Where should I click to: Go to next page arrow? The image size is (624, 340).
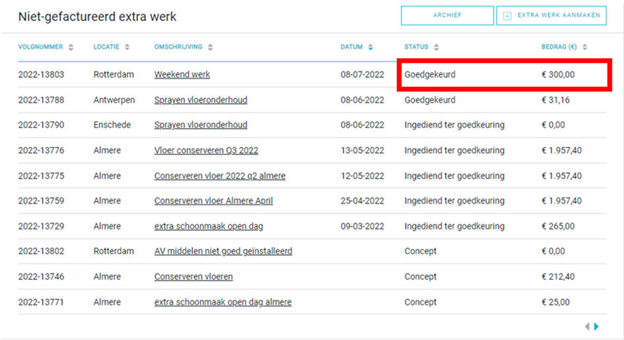[x=596, y=327]
